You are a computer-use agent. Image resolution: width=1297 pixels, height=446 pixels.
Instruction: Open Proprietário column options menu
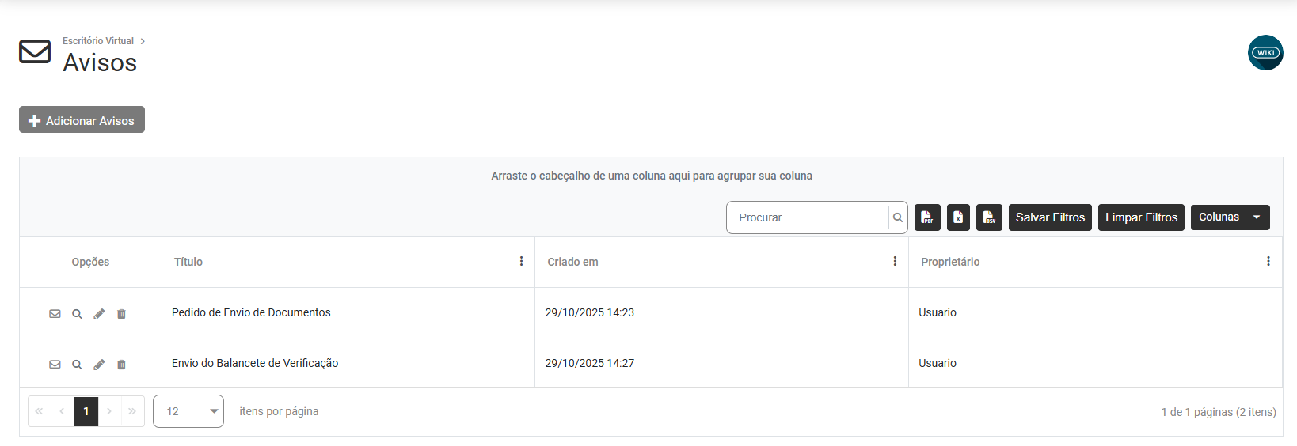click(1268, 262)
